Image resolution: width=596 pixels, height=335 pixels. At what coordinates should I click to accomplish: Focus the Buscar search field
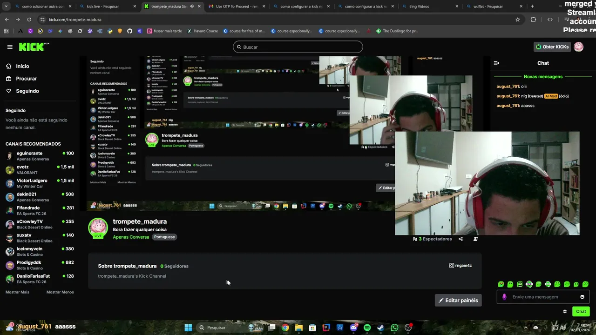point(298,47)
